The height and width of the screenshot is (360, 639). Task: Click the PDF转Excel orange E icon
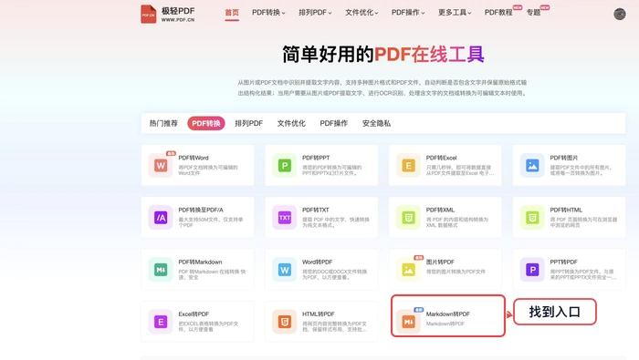pyautogui.click(x=408, y=166)
